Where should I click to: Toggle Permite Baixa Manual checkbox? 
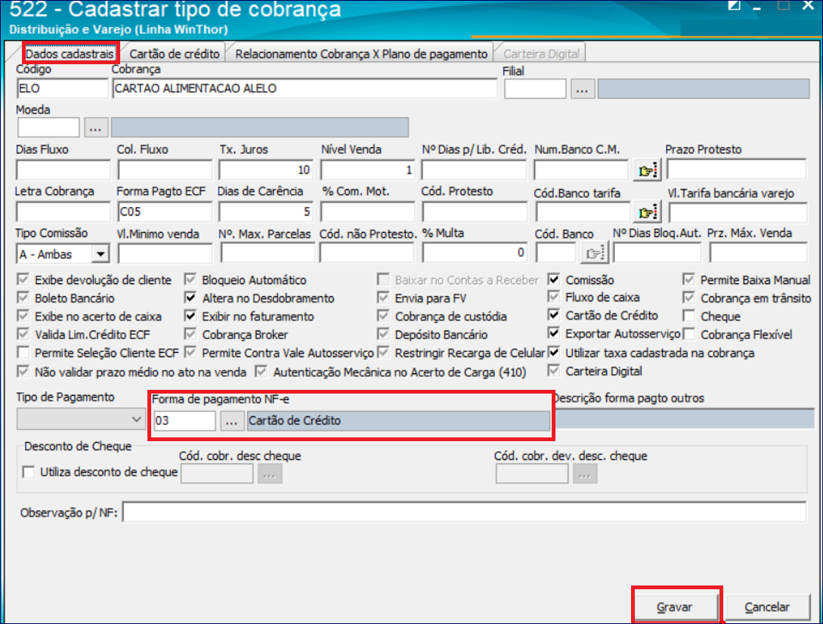[689, 280]
